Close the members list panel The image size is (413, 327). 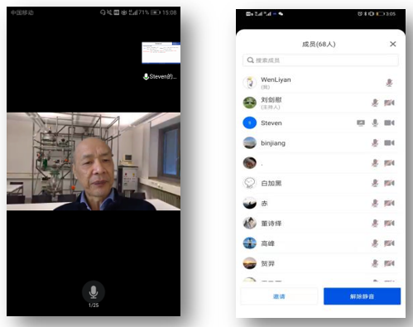point(393,44)
